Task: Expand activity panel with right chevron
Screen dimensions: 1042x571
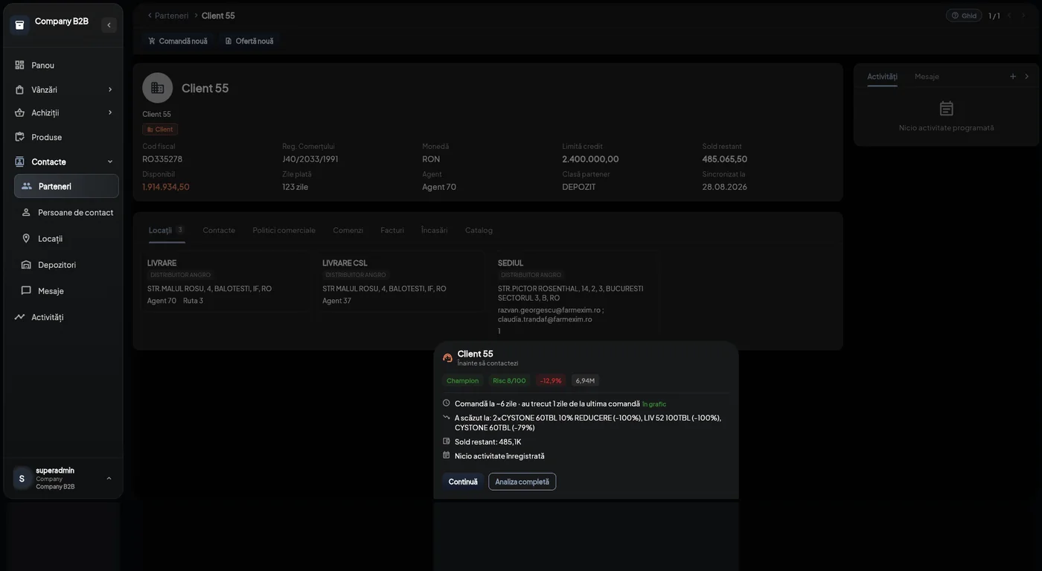Action: [1026, 76]
